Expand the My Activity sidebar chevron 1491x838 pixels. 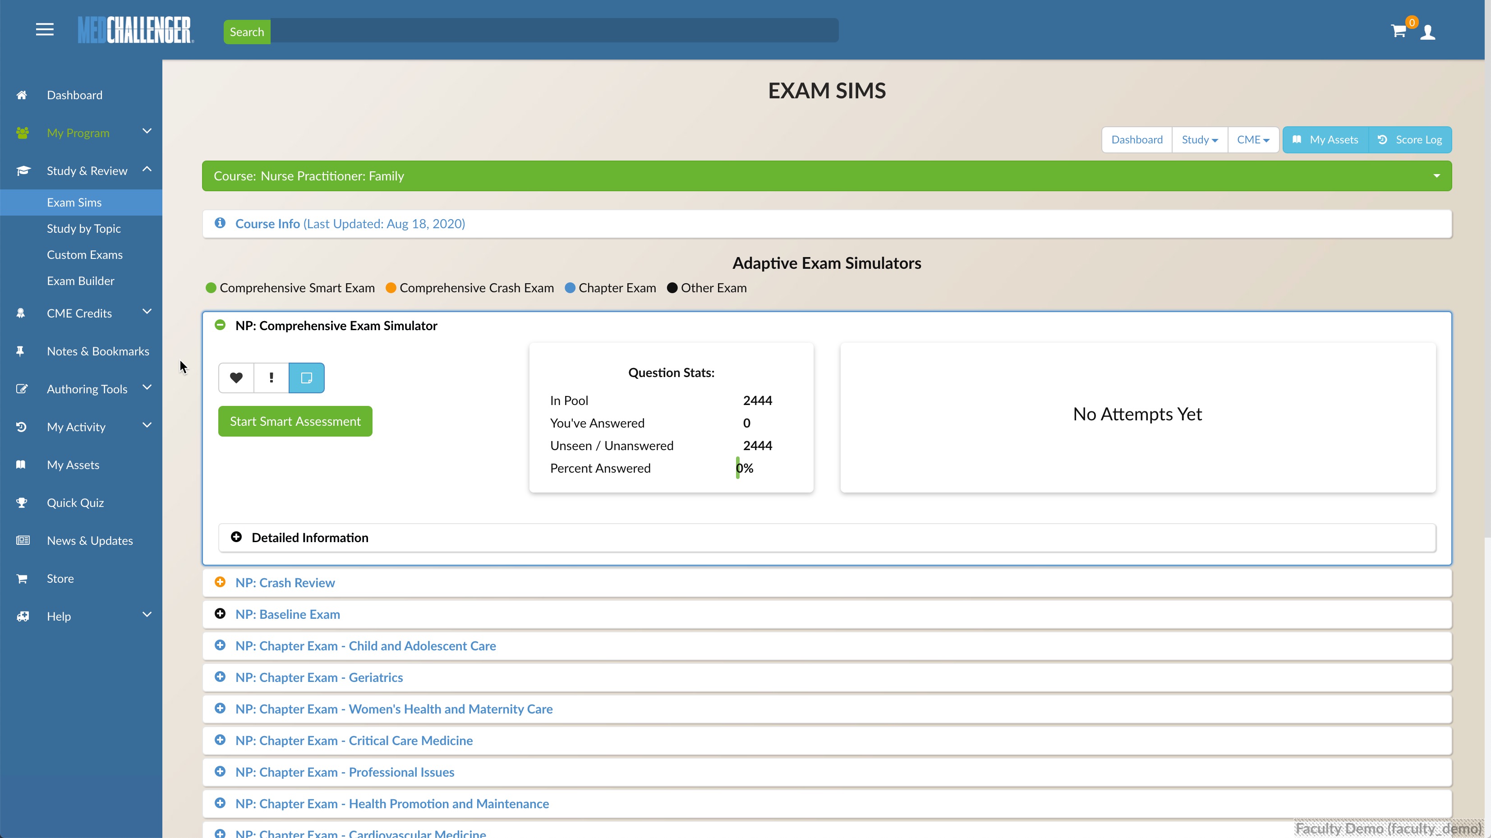147,426
